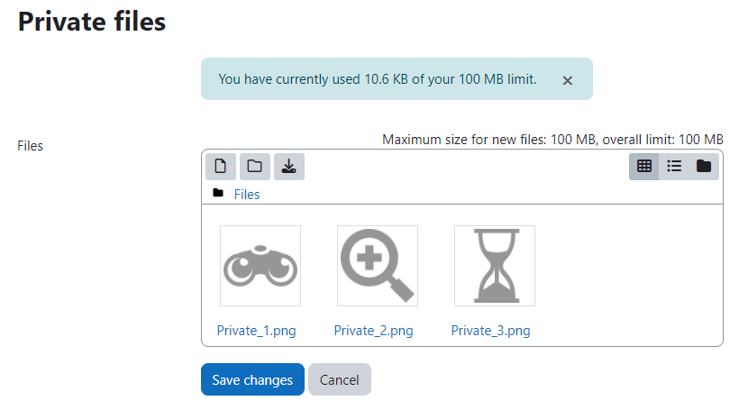Click the Download all files icon
The width and height of the screenshot is (739, 410).
[289, 167]
